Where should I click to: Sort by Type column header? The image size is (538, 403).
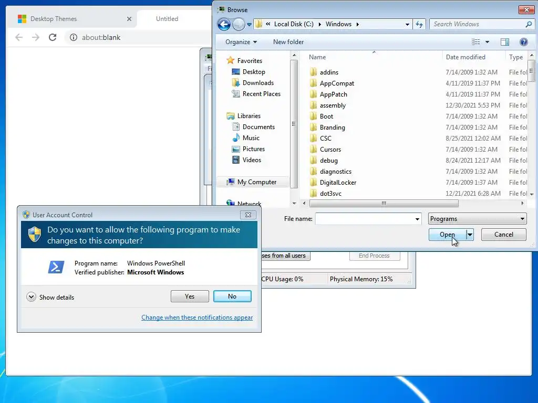pyautogui.click(x=516, y=57)
